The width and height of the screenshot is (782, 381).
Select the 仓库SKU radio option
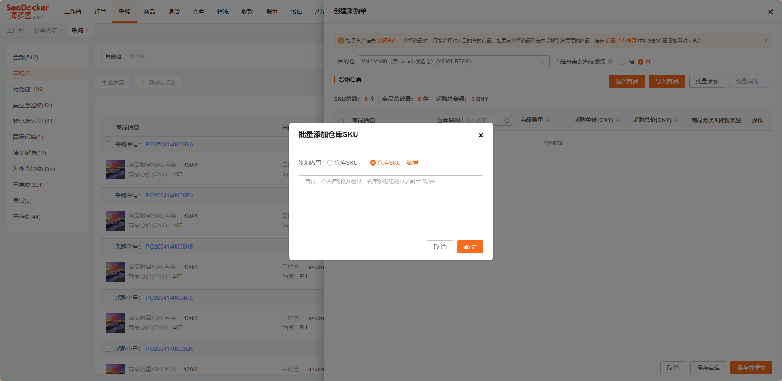[x=330, y=163]
